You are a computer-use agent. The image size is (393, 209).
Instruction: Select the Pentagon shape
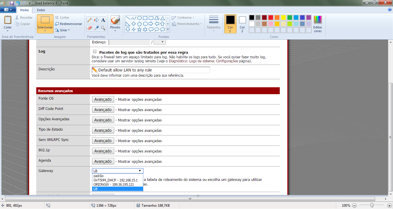pos(139,24)
